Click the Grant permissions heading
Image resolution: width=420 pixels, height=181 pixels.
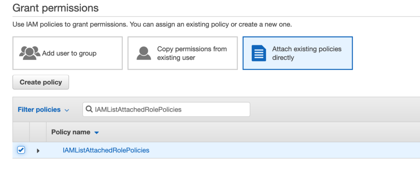(x=55, y=8)
